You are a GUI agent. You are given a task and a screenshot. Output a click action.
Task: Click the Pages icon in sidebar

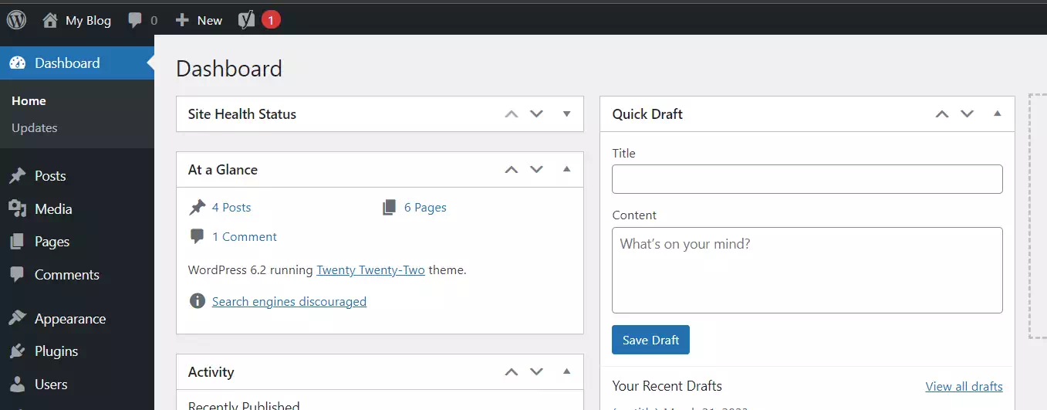point(17,242)
